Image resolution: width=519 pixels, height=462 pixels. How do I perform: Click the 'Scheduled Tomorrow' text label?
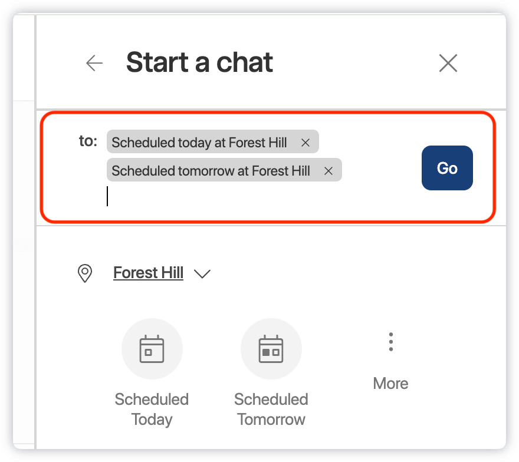[x=271, y=410]
